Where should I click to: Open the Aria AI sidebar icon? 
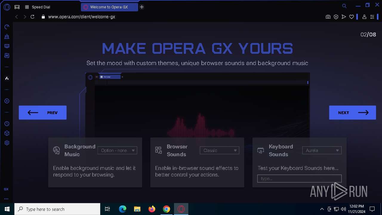[x=7, y=78]
